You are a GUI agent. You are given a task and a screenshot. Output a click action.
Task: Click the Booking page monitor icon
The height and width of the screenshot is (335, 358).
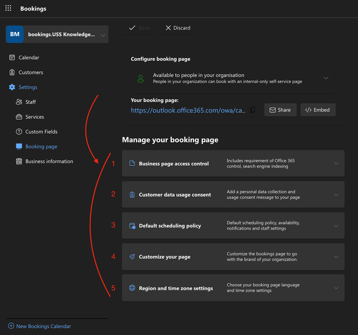click(x=19, y=146)
